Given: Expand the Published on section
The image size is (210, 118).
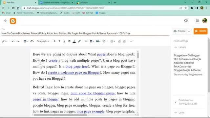Looking at the screenshot, I should (x=176, y=102).
